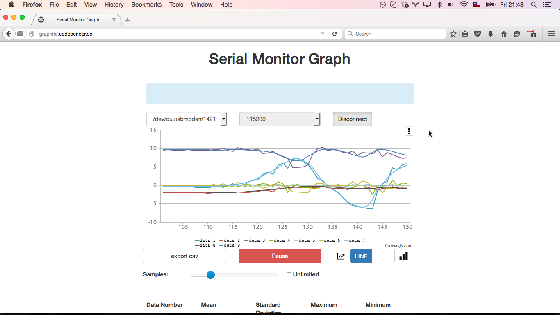The image size is (560, 315).
Task: Switch to bar chart using the bars icon
Action: (x=403, y=256)
